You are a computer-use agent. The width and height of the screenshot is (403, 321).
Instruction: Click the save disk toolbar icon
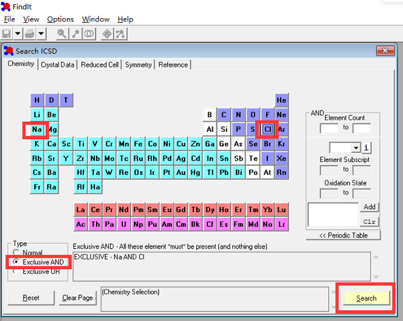click(7, 34)
